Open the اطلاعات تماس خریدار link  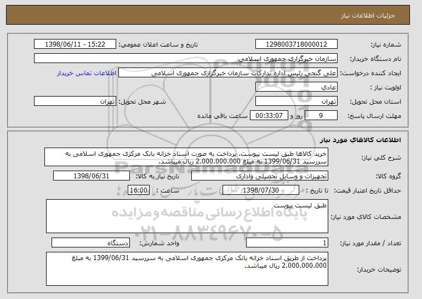coord(87,74)
